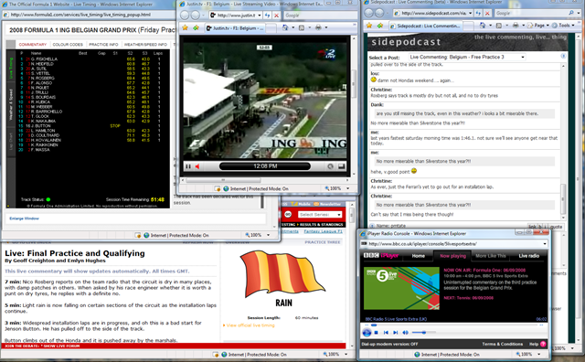Screen dimensions: 585x362
Task: Open 'View official live timing' link on BBC page
Action: pos(250,325)
